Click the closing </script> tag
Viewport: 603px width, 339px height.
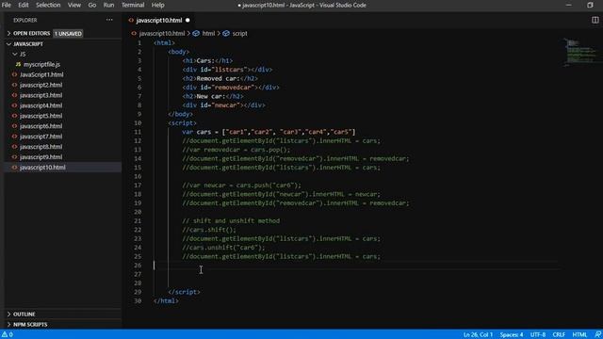(184, 292)
